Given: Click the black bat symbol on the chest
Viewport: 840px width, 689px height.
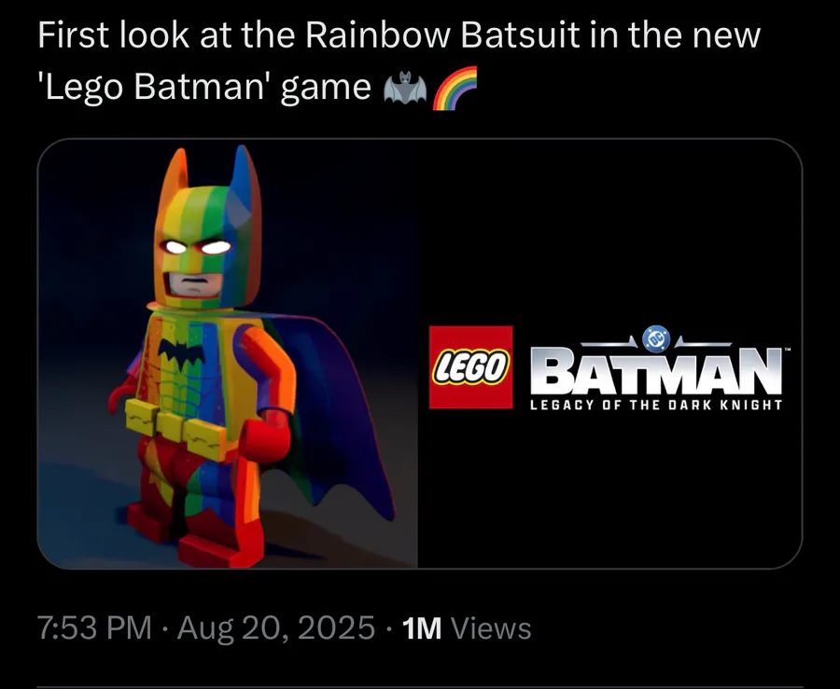Looking at the screenshot, I should coord(181,352).
